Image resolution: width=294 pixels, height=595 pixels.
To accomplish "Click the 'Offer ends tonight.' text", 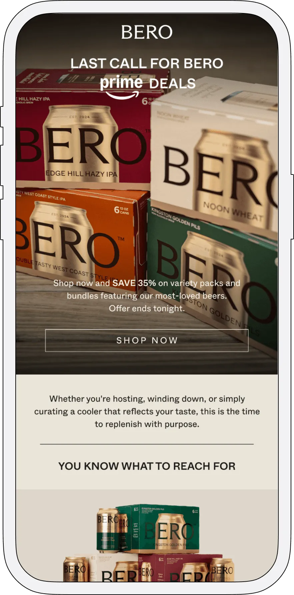I will point(147,309).
